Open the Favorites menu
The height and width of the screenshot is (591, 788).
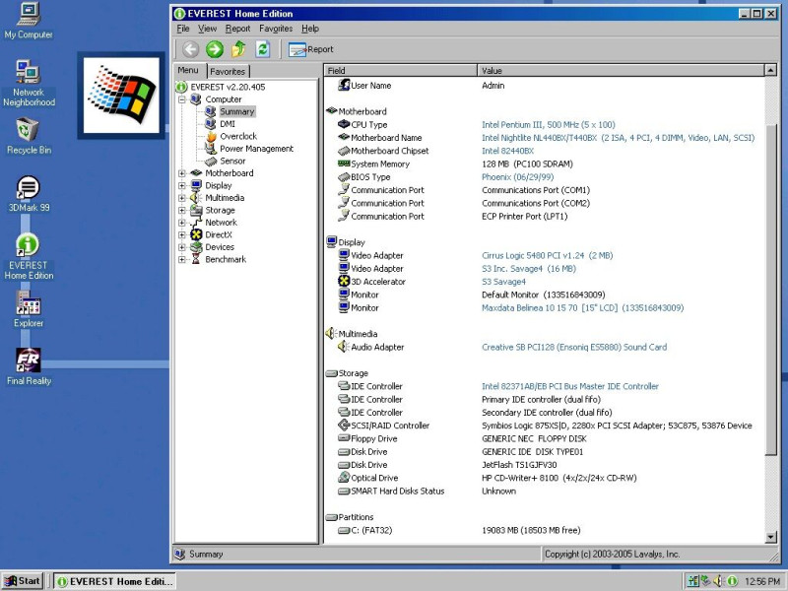tap(276, 29)
